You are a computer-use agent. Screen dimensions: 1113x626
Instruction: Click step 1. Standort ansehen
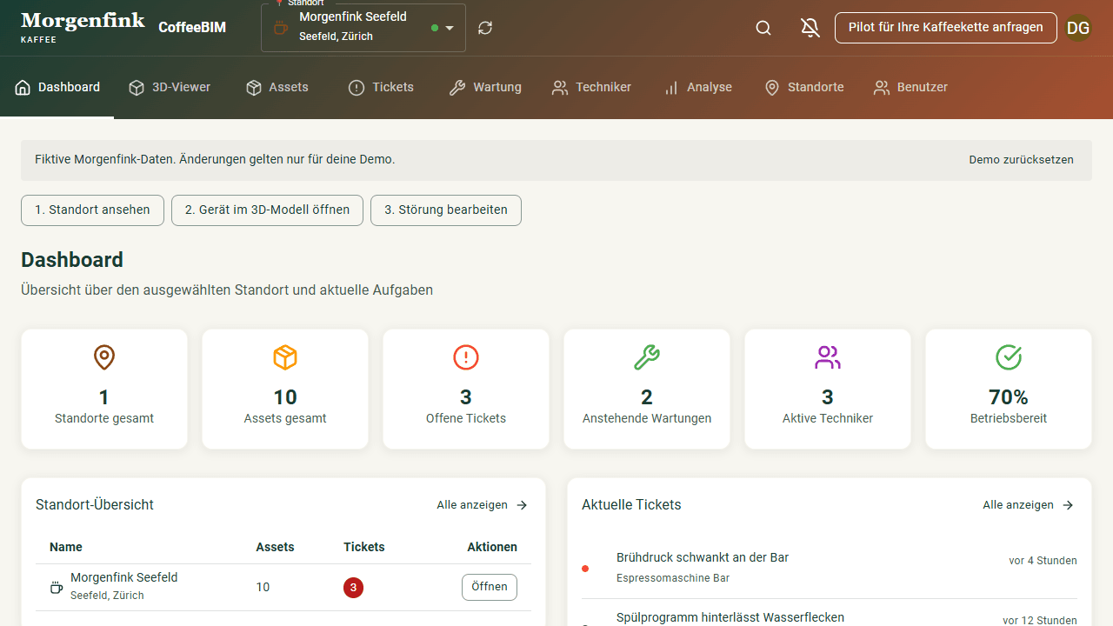(92, 210)
